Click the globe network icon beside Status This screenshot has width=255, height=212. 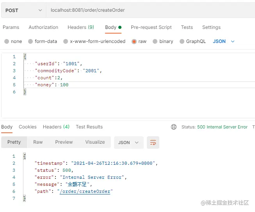(x=174, y=127)
